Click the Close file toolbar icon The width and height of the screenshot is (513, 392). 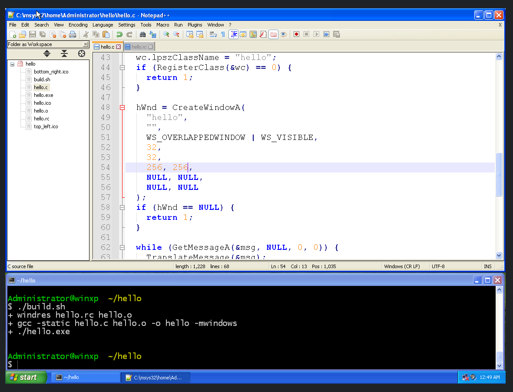pos(53,34)
